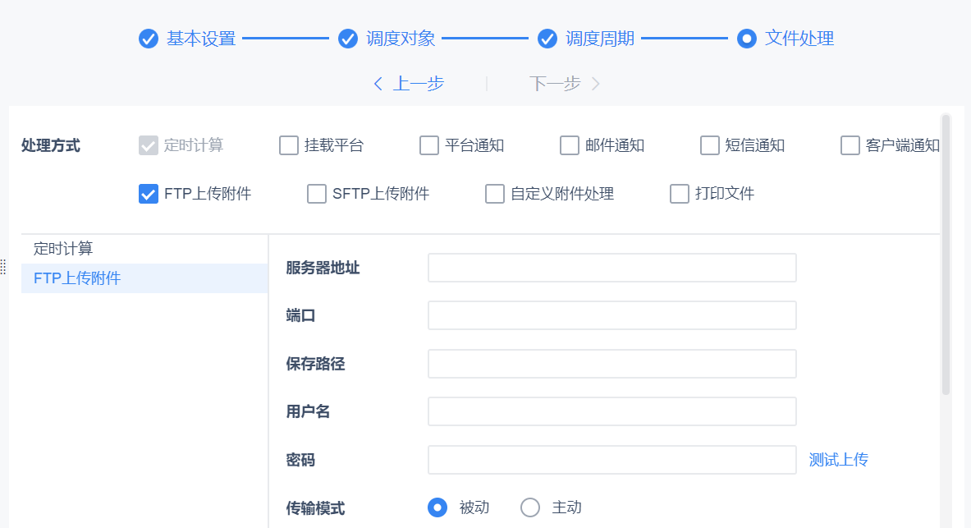971x528 pixels.
Task: Select 定时计算 in the left list
Action: click(144, 249)
